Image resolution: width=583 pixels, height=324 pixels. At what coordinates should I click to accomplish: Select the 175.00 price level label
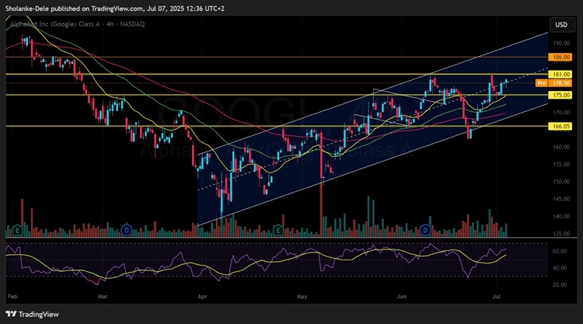pos(561,95)
